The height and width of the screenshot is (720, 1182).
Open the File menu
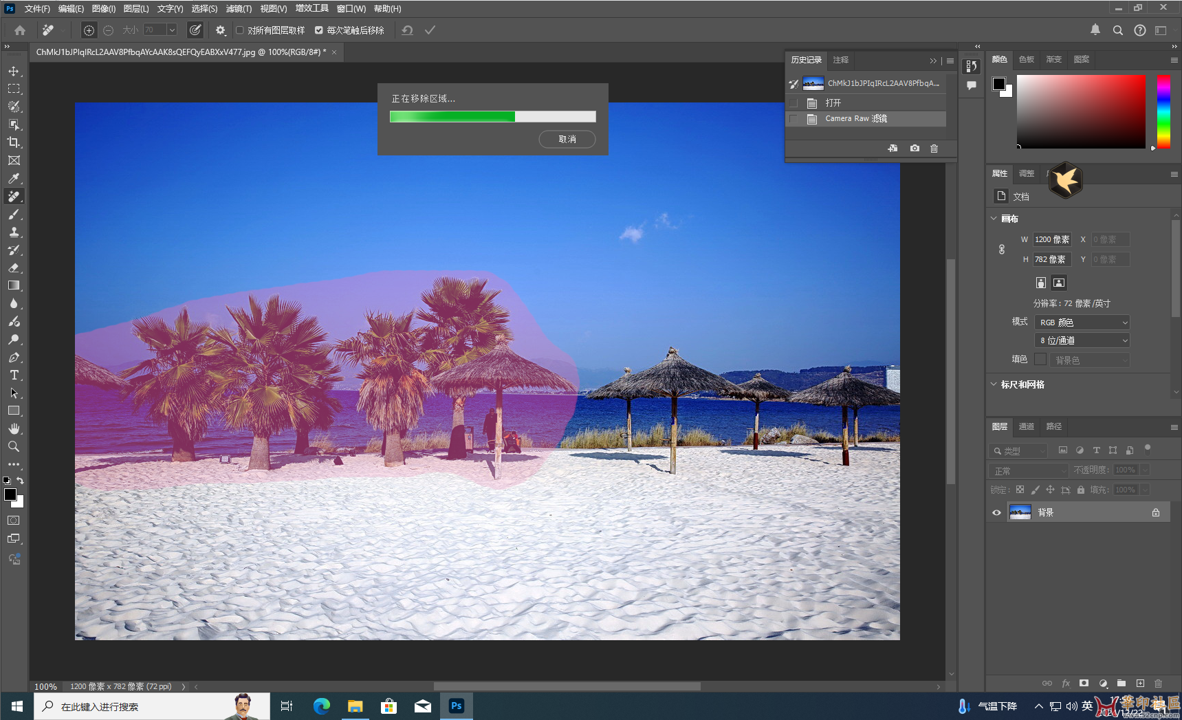pos(37,9)
